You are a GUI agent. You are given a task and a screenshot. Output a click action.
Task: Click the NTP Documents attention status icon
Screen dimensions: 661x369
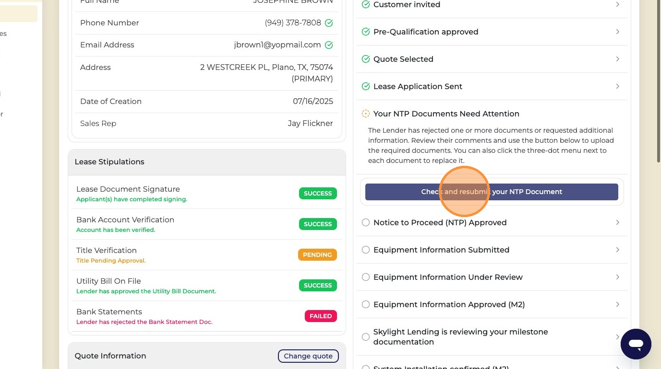(x=366, y=114)
